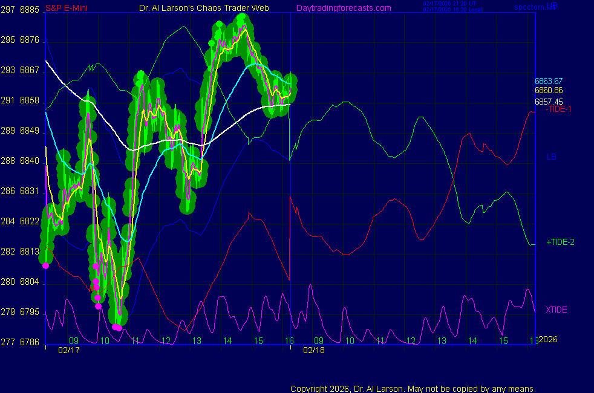Click the cyan 6863.67 price readout

click(549, 81)
